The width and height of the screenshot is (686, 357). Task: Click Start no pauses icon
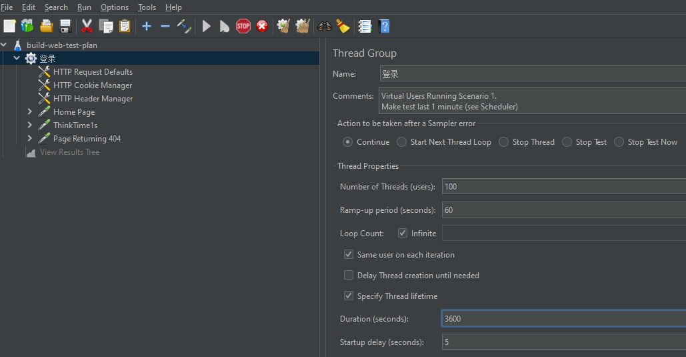(x=225, y=26)
